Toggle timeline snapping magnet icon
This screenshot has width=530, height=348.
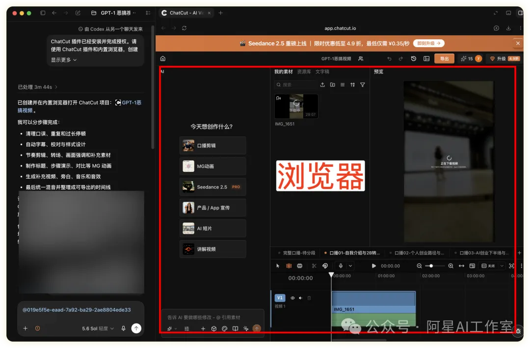[325, 266]
